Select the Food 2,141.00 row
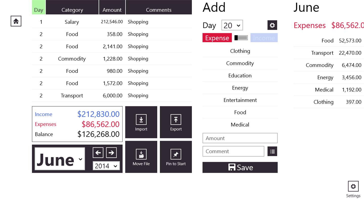364x205 pixels. 112,46
